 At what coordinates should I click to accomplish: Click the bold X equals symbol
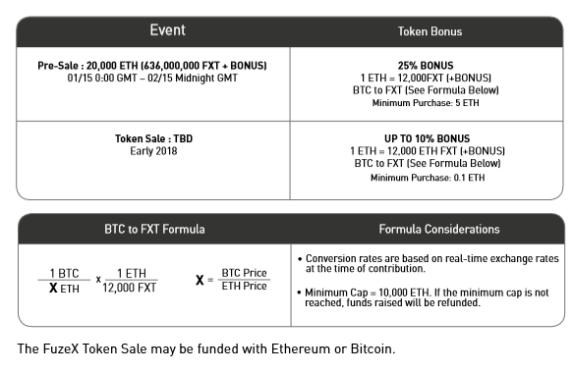[x=203, y=281]
